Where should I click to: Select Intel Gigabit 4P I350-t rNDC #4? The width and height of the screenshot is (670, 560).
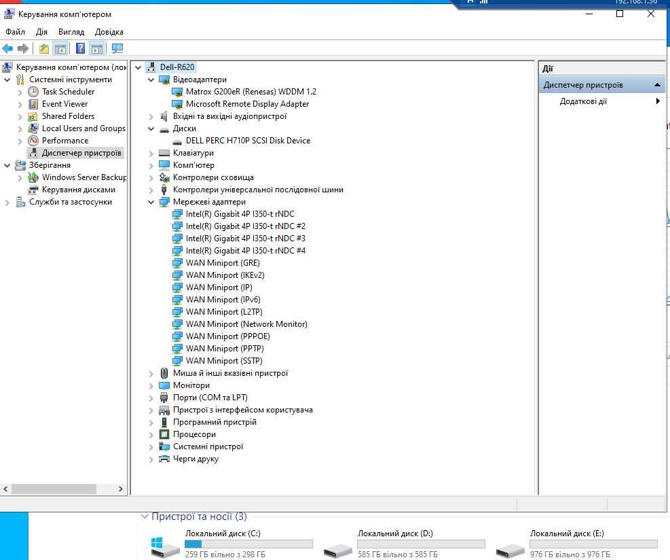tap(245, 251)
